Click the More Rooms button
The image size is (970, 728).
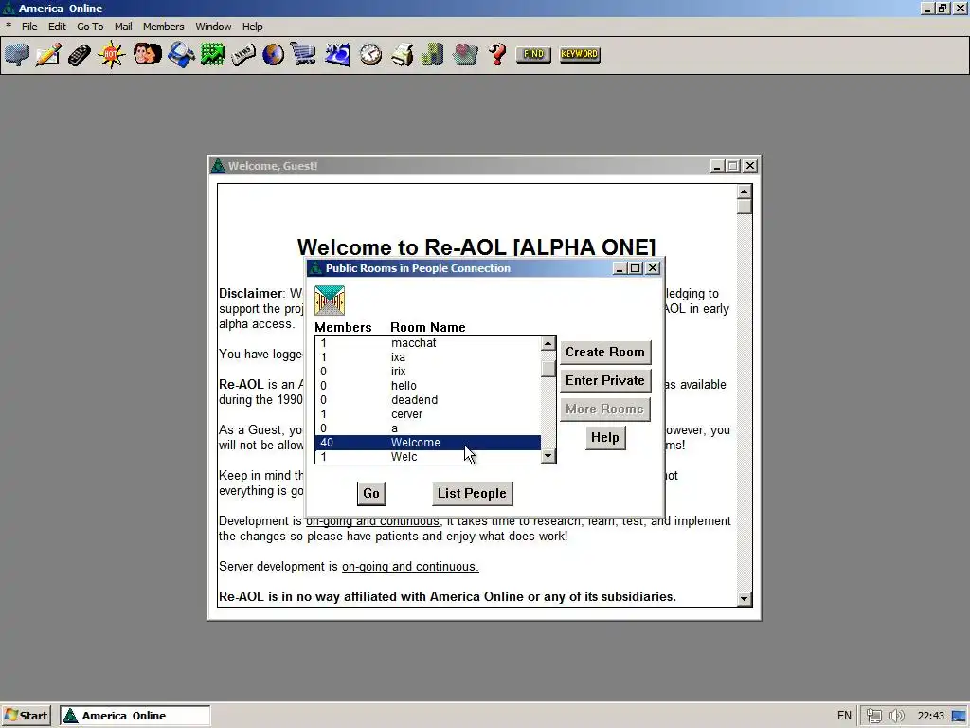[605, 409]
